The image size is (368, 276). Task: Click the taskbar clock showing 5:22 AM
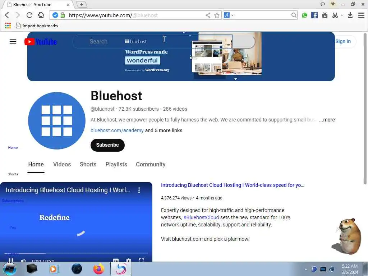[x=350, y=269]
